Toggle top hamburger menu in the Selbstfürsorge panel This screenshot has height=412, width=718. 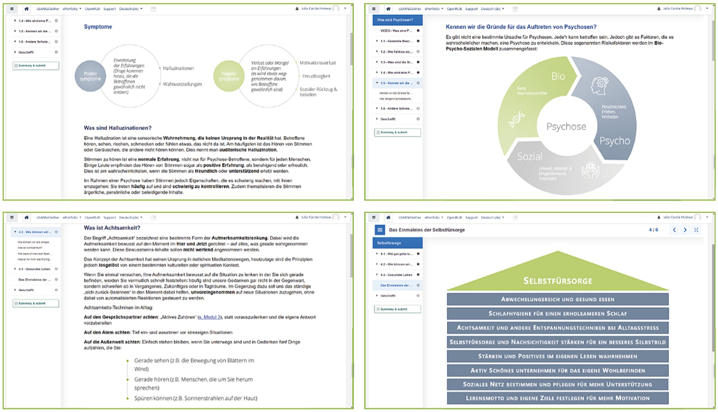(374, 218)
